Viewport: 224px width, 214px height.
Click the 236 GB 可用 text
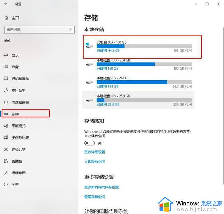point(183,104)
